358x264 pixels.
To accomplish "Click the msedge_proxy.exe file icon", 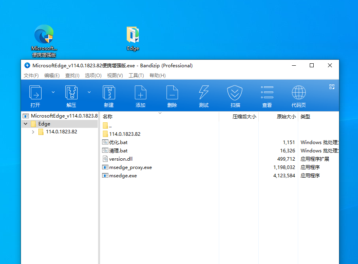I will [105, 167].
